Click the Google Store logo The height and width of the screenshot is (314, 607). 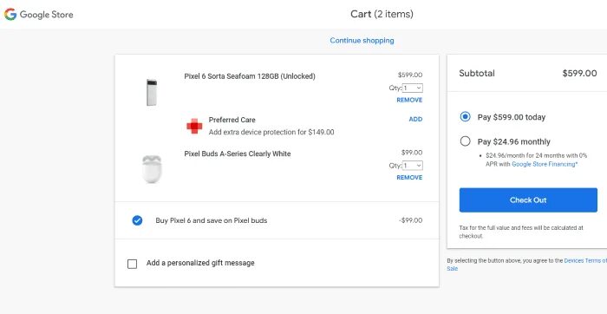[38, 15]
